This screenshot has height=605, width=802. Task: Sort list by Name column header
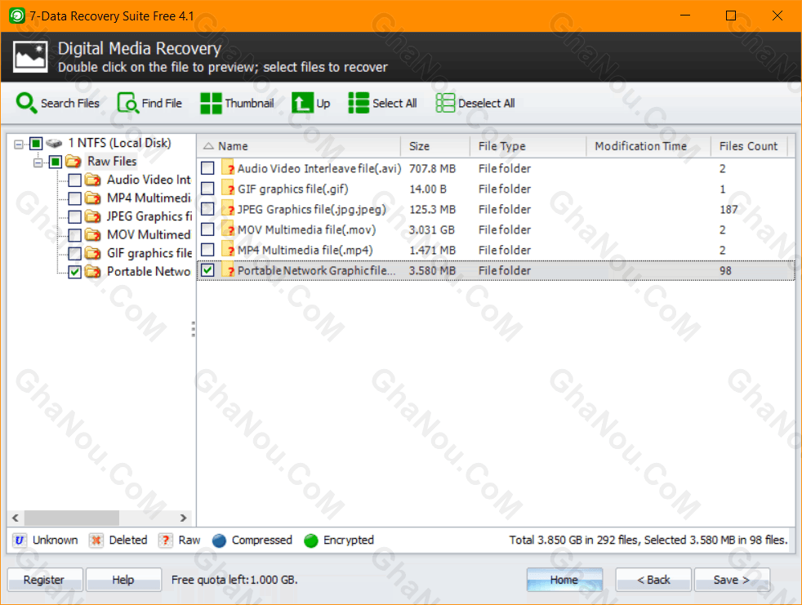coord(299,146)
